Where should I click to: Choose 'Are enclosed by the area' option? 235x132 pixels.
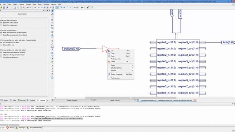coord(1,43)
